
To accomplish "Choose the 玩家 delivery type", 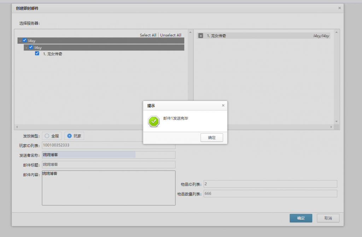I will [x=69, y=136].
